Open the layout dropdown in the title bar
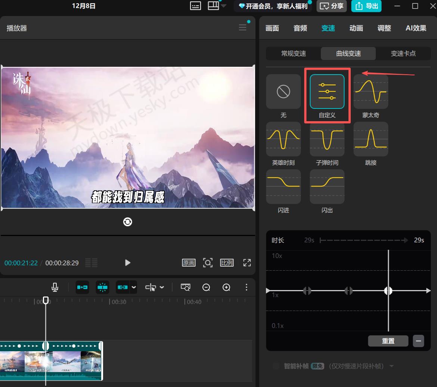Viewport: 437px width, 387px height. (224, 6)
